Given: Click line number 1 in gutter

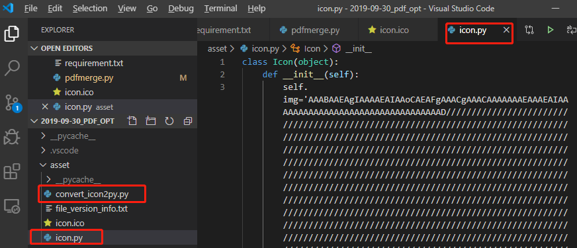Looking at the screenshot, I should point(222,62).
